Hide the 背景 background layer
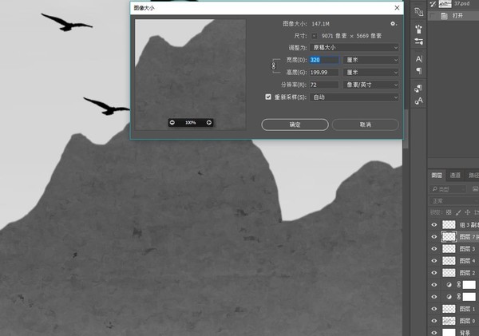Viewport: 479px width, 336px height. [434, 332]
